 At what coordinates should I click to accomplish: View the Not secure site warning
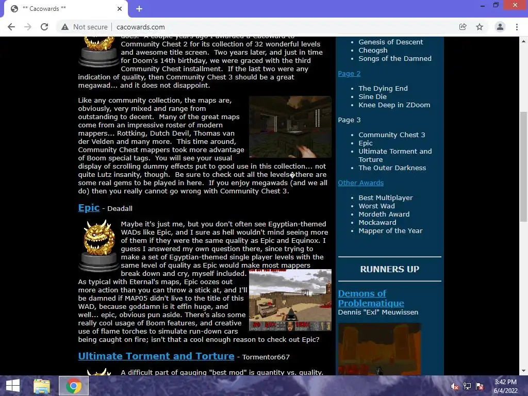84,27
